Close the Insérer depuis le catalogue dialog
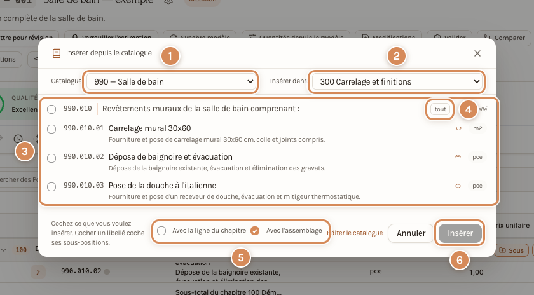The image size is (534, 295). pyautogui.click(x=477, y=53)
